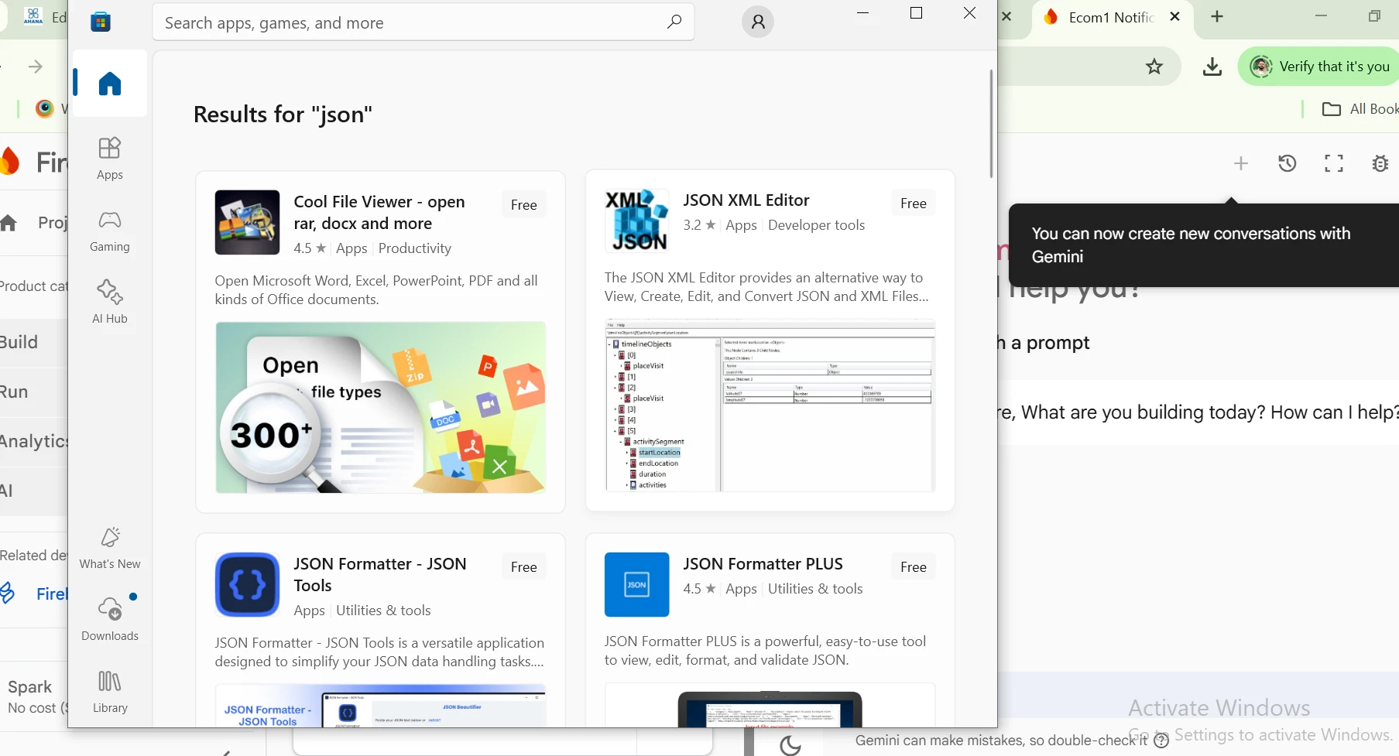The image size is (1399, 756).
Task: Minimize the Microsoft Store window
Action: click(x=863, y=13)
